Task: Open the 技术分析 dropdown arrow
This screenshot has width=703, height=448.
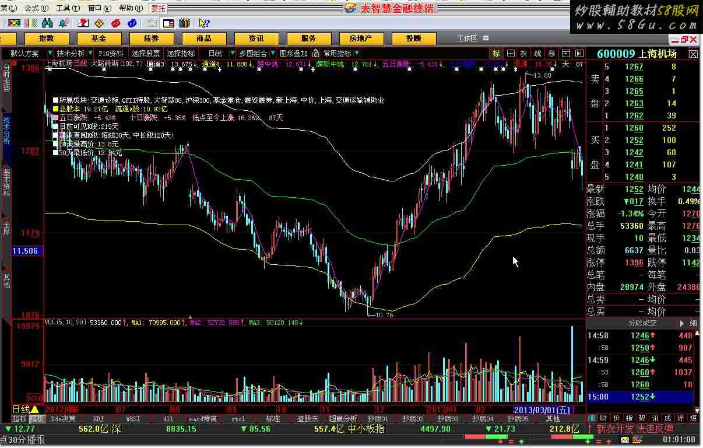Action: coord(89,54)
